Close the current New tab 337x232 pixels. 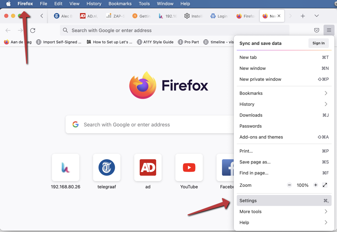coord(279,16)
